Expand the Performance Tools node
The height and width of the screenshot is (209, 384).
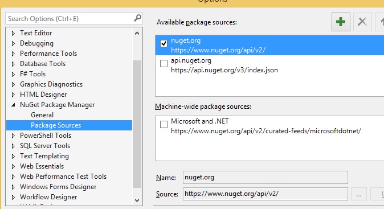tap(13, 54)
